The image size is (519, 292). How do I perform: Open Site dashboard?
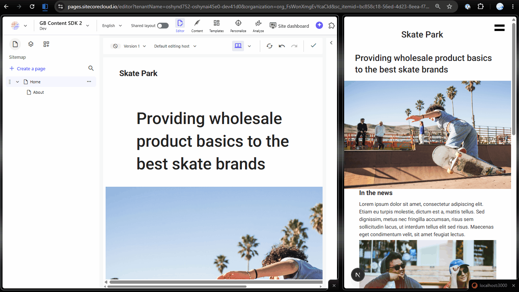coord(289,26)
